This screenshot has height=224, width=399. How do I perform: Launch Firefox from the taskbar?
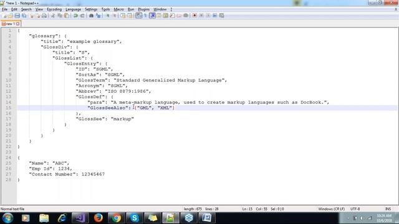pyautogui.click(x=99, y=218)
